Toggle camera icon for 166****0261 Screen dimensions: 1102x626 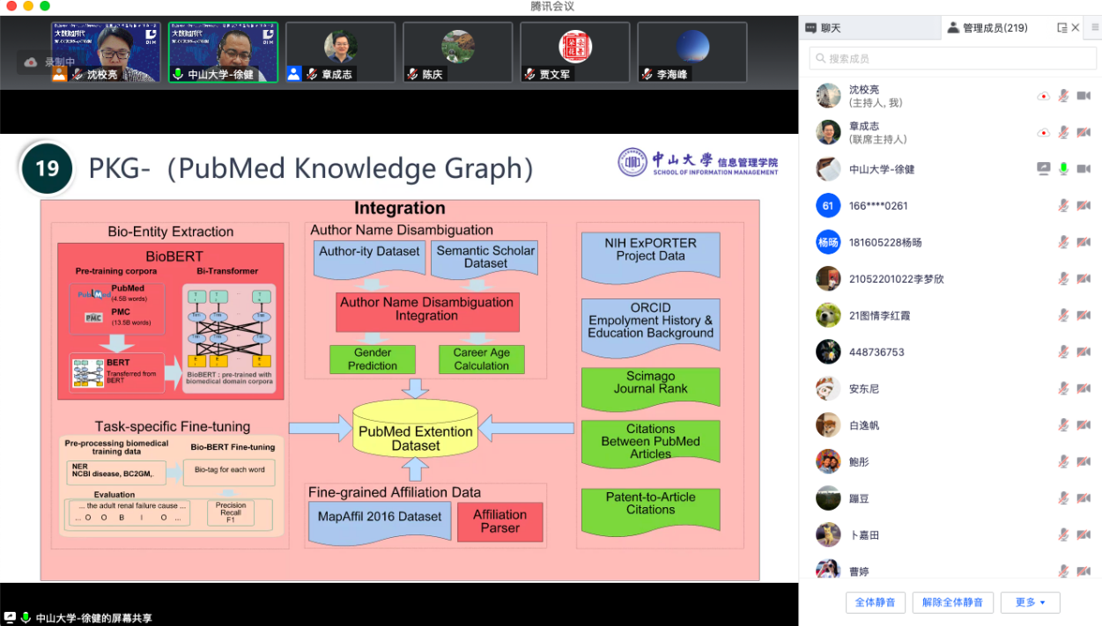[x=1084, y=206]
